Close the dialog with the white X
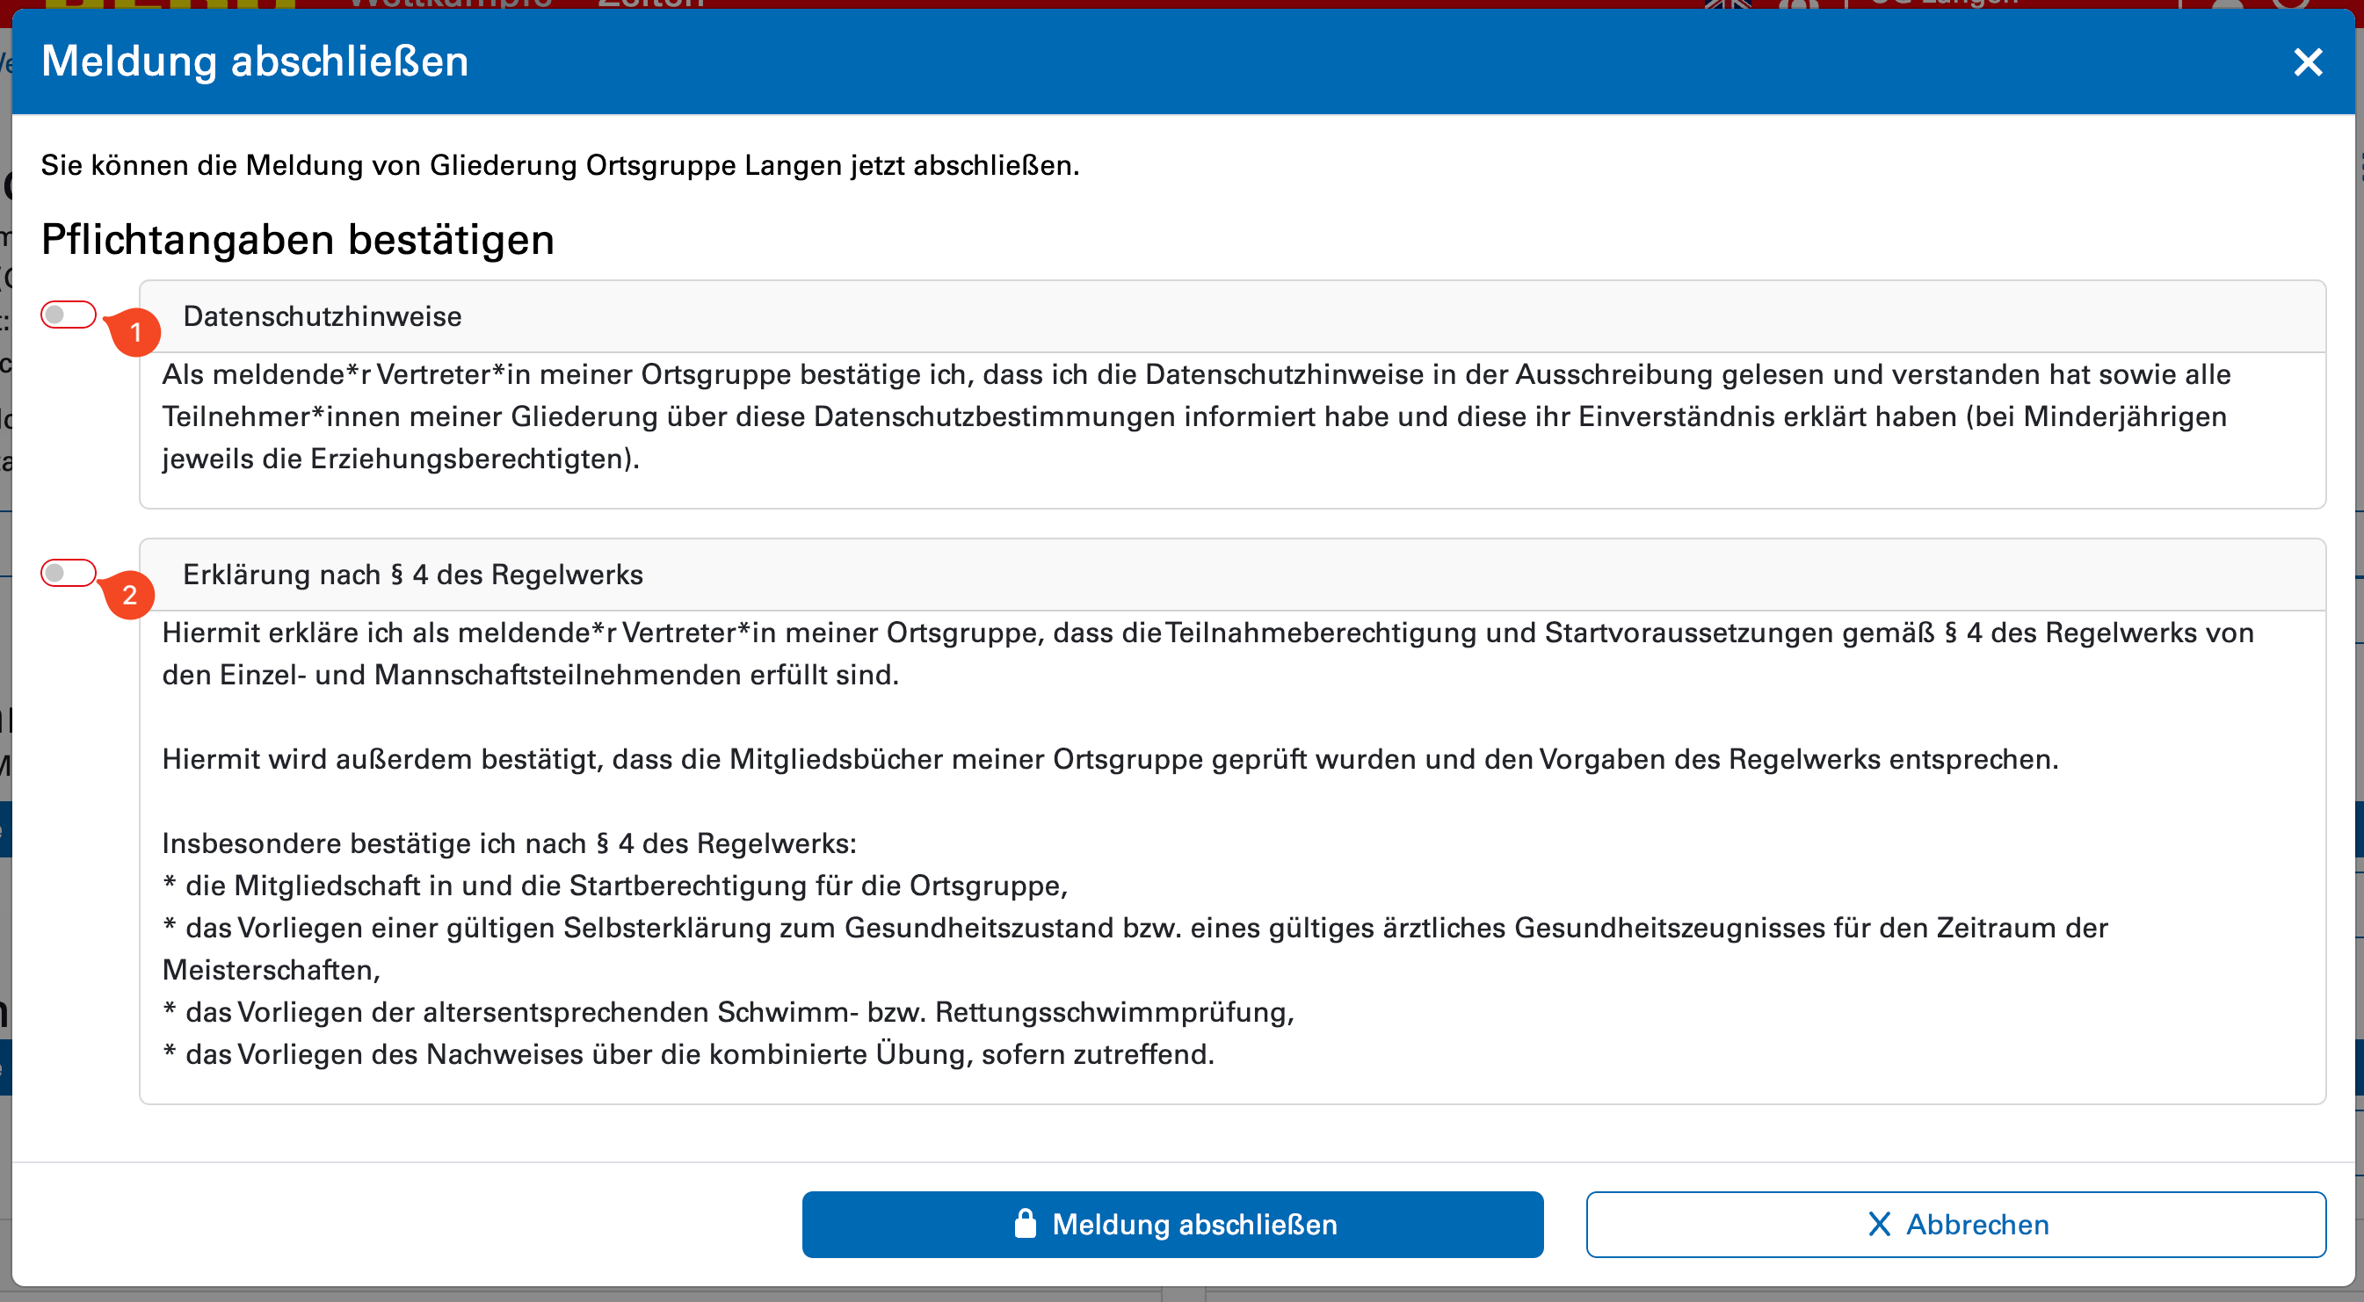The image size is (2364, 1302). pyautogui.click(x=2307, y=61)
